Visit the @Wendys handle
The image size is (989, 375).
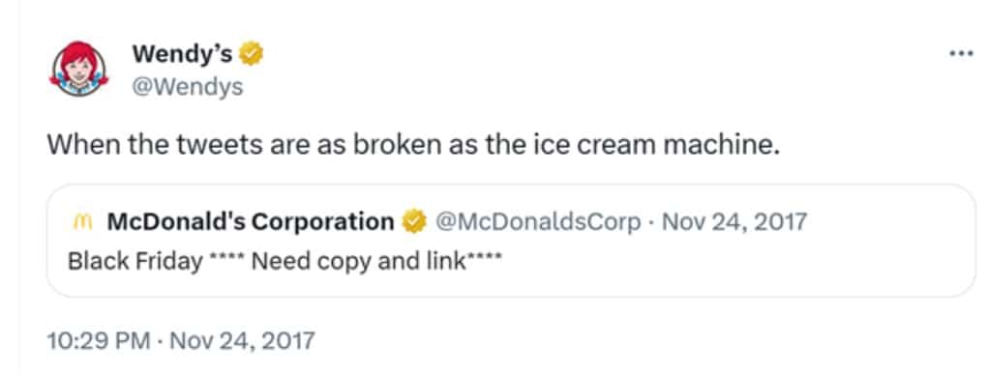point(188,87)
